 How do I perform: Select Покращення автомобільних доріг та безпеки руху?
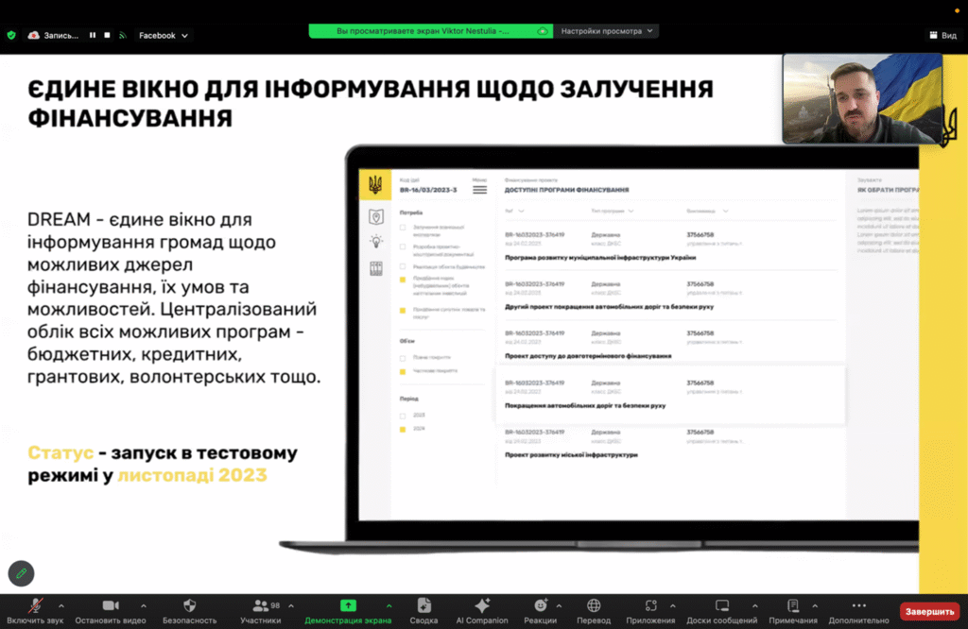(585, 406)
